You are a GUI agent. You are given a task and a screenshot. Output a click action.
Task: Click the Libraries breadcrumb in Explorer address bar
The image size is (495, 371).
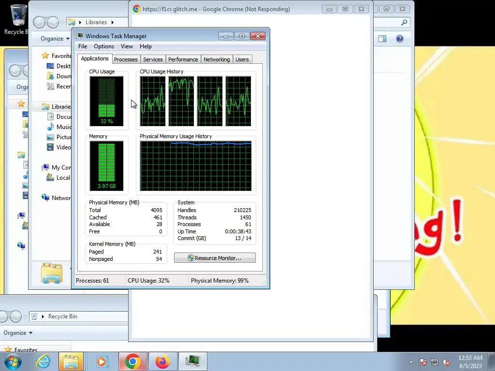pos(96,22)
